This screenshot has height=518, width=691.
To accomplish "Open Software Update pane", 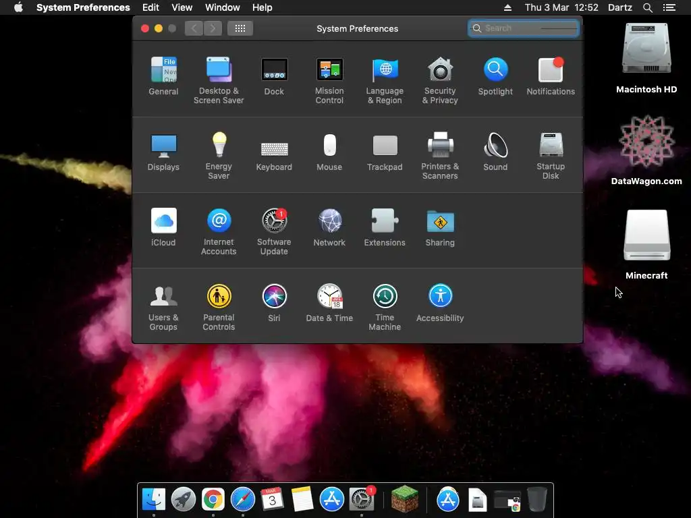I will 274,232.
